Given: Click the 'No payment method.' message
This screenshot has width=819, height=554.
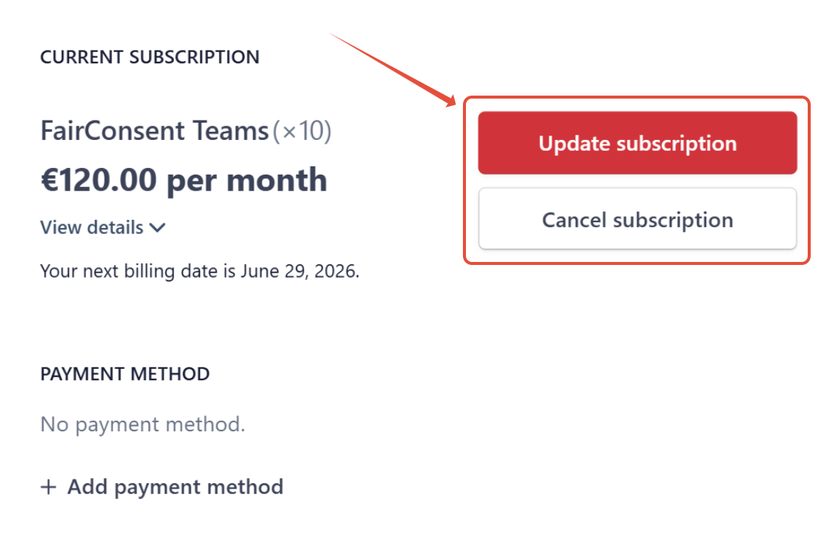Looking at the screenshot, I should (142, 425).
